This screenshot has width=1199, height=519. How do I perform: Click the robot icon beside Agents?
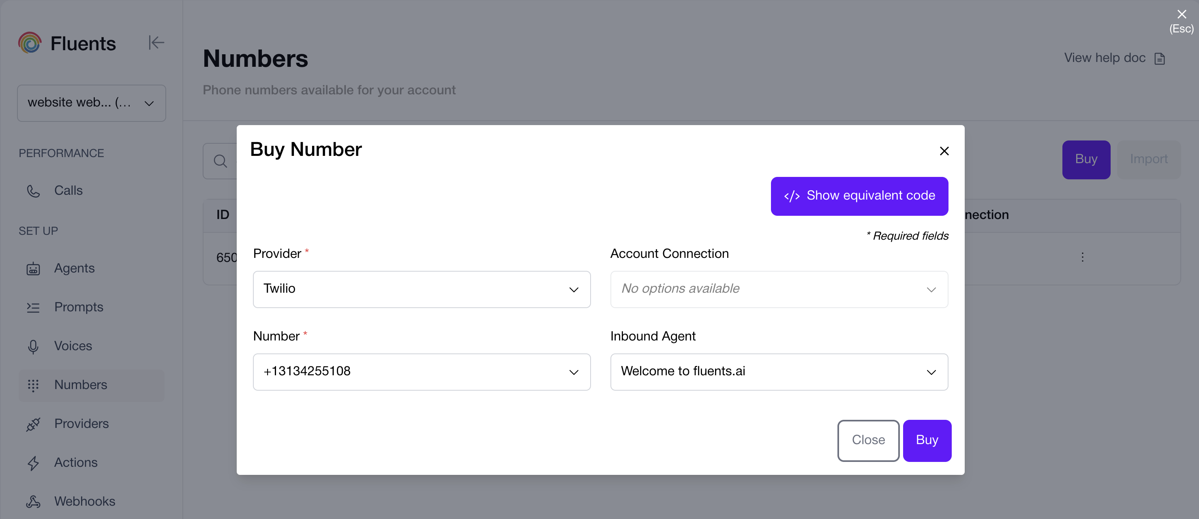(34, 269)
